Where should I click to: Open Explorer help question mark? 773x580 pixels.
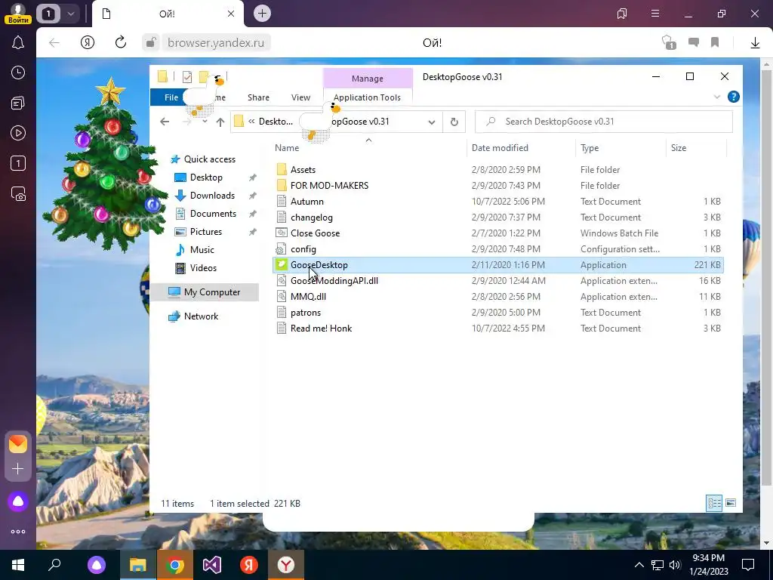click(x=734, y=97)
